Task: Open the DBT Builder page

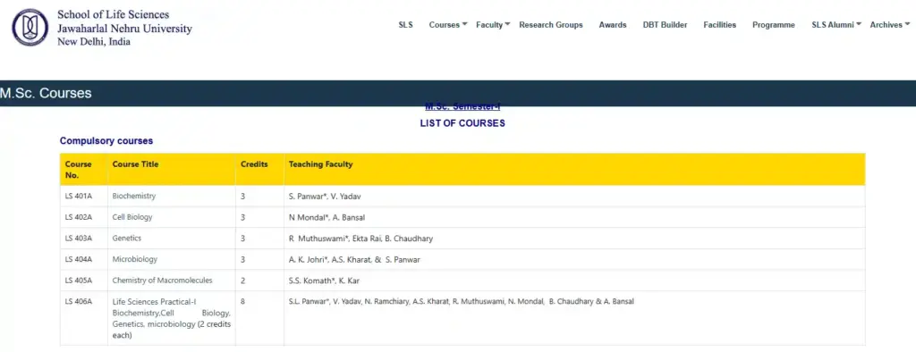Action: click(x=665, y=25)
